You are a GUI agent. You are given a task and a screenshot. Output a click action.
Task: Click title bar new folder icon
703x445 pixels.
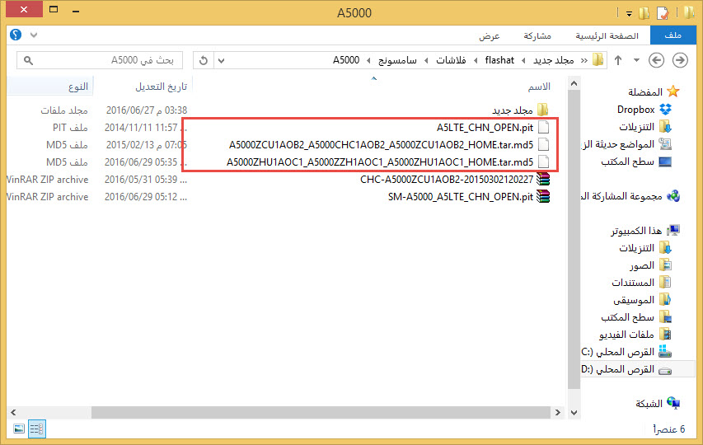pyautogui.click(x=644, y=13)
